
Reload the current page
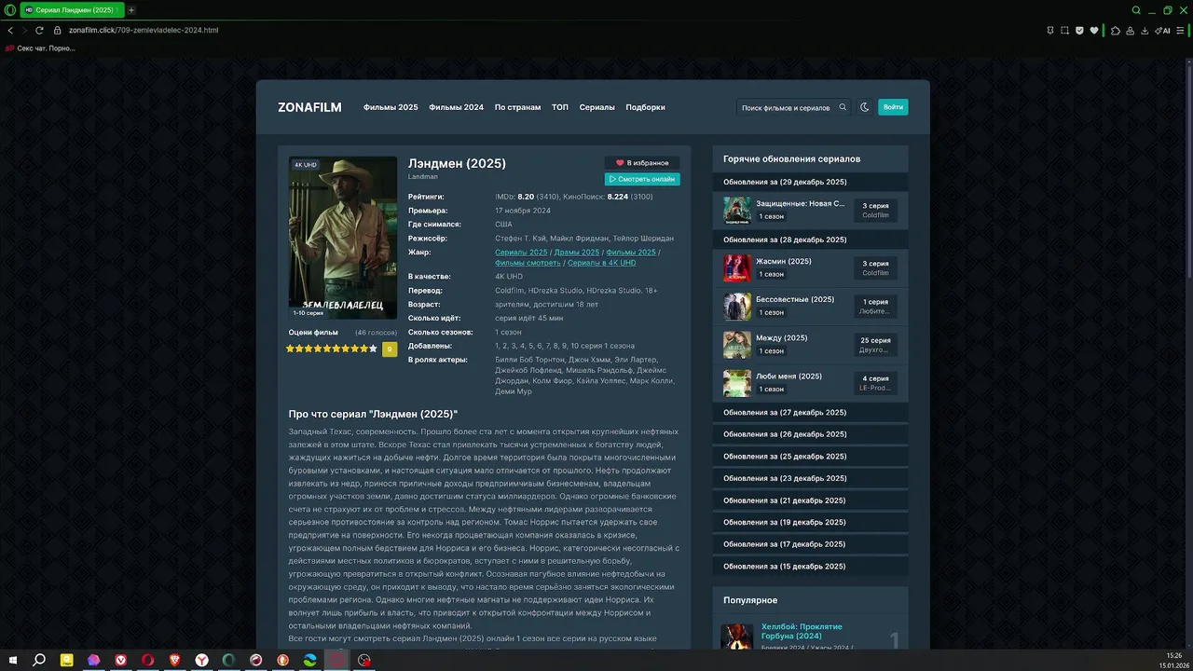[39, 30]
